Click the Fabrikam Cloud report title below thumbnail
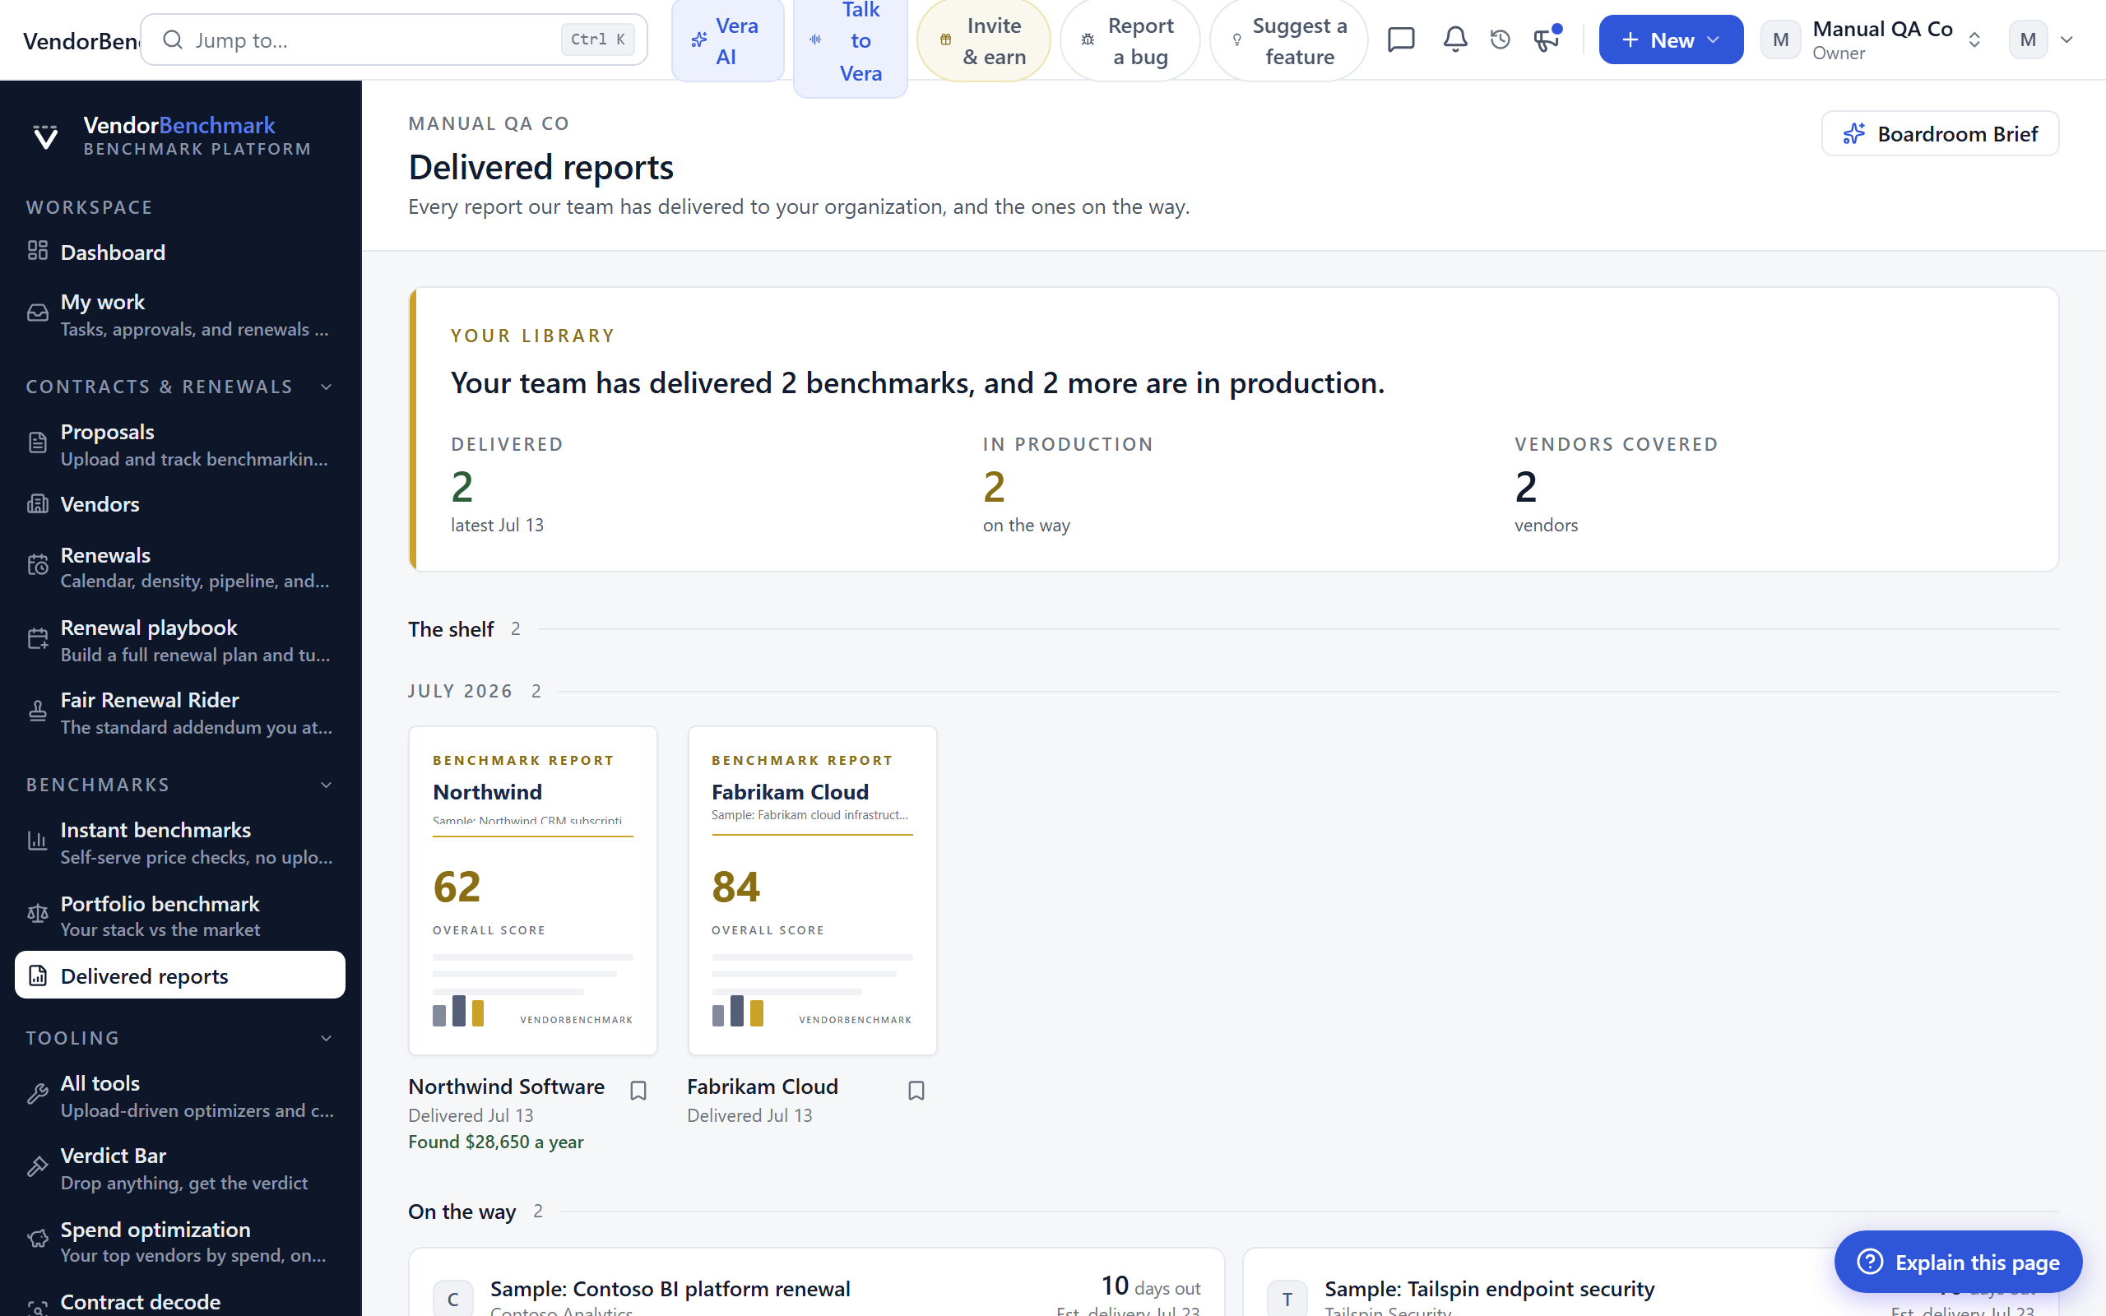The width and height of the screenshot is (2106, 1316). (763, 1087)
